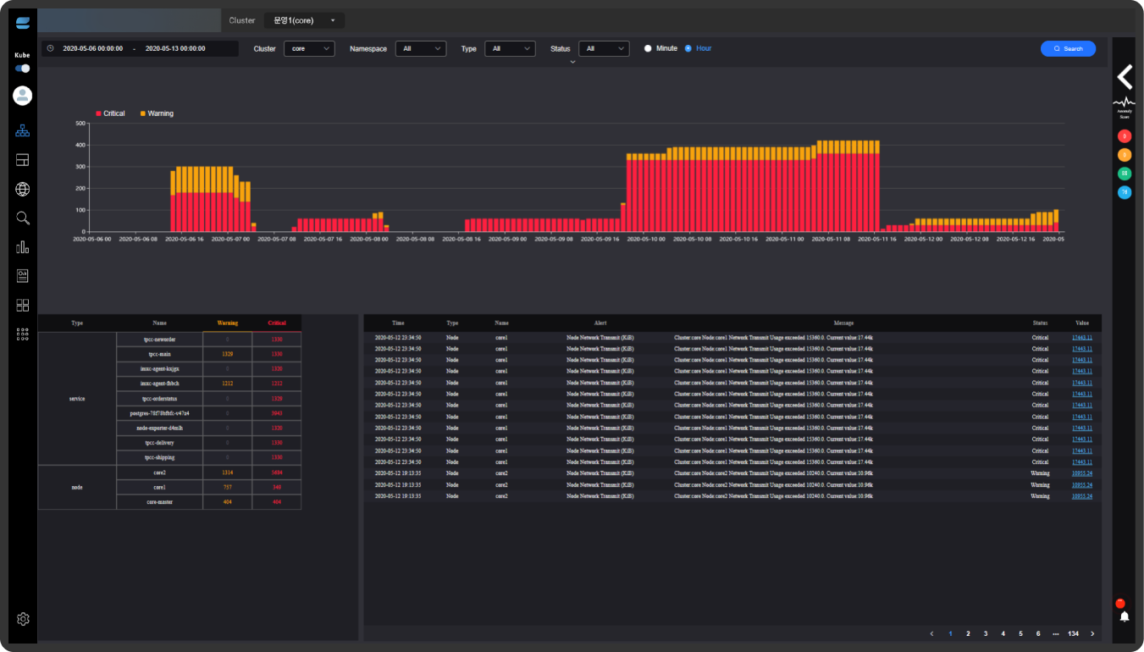This screenshot has width=1144, height=652.
Task: Go to page 1 in pagination
Action: (950, 633)
